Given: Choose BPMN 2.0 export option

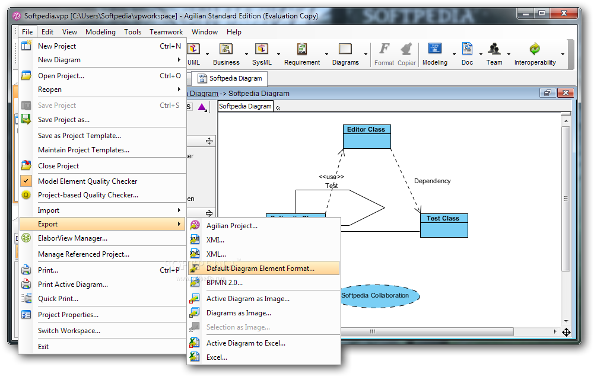Looking at the screenshot, I should pyautogui.click(x=263, y=282).
